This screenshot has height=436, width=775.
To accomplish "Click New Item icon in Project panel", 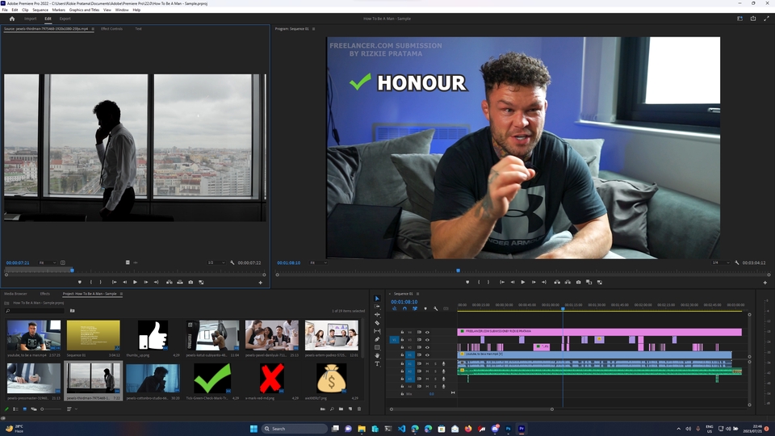I will pyautogui.click(x=350, y=409).
